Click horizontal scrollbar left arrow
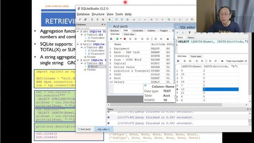This screenshot has height=143, width=254. [109, 105]
